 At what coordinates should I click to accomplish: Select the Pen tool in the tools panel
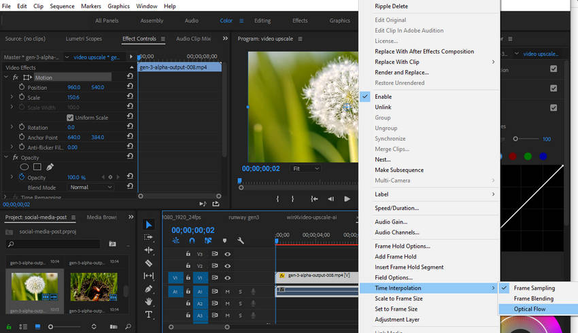[x=148, y=289]
